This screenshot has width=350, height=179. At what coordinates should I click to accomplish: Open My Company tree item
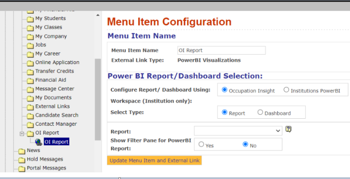pyautogui.click(x=51, y=36)
